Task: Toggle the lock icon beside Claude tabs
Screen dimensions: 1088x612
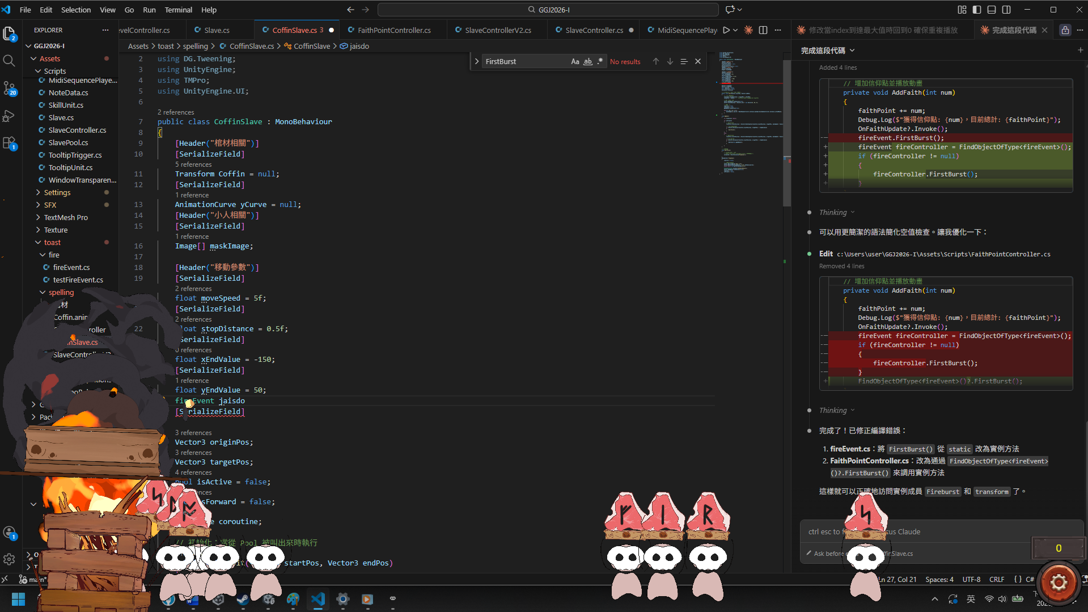Action: point(1065,30)
